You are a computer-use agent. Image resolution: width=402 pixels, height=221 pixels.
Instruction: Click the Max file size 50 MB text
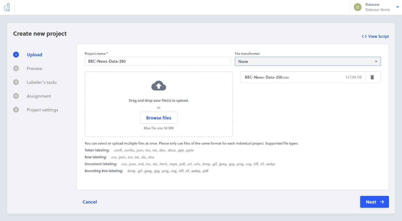point(159,128)
